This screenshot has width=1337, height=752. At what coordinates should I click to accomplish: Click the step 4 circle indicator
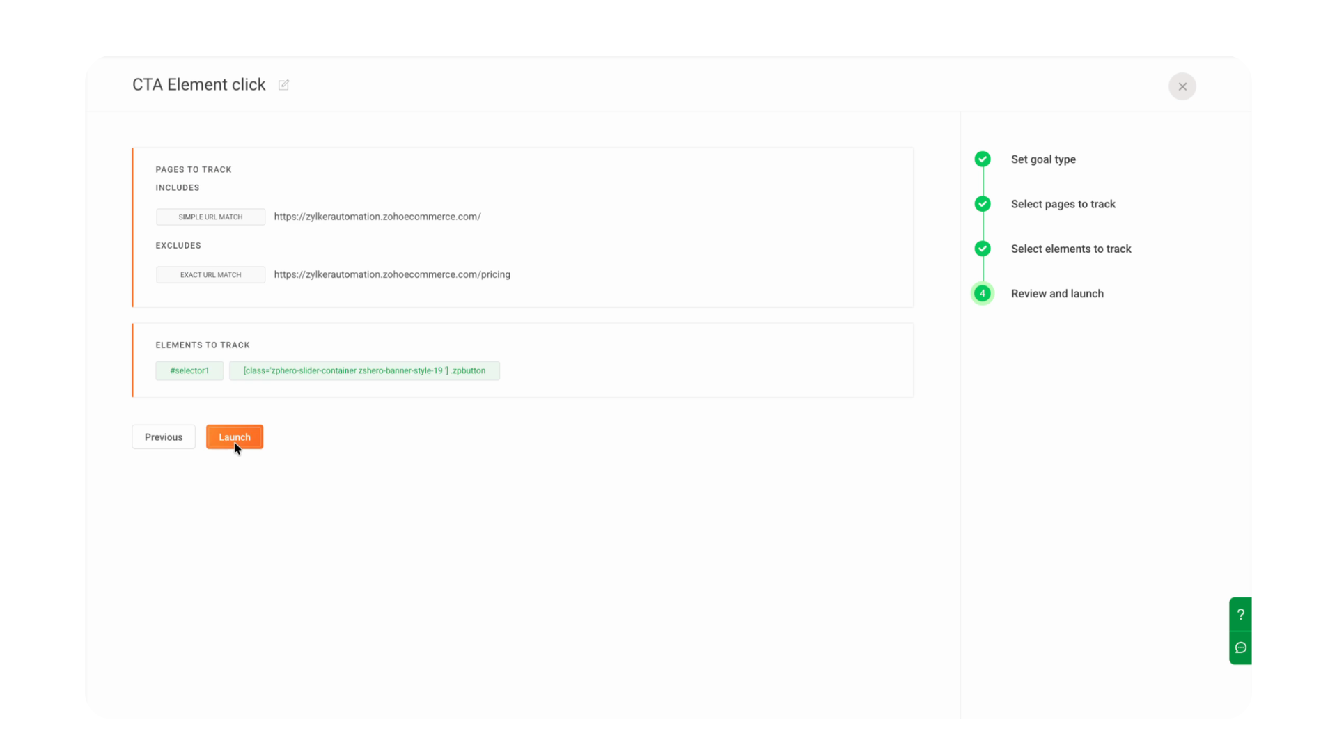click(x=982, y=293)
